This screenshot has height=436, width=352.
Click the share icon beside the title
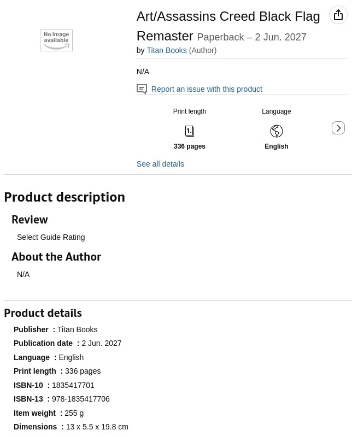click(338, 15)
